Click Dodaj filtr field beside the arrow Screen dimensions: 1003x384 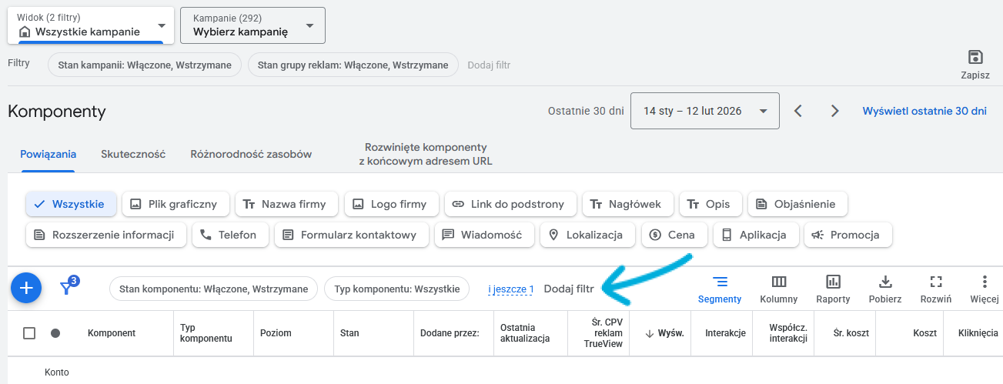click(569, 289)
